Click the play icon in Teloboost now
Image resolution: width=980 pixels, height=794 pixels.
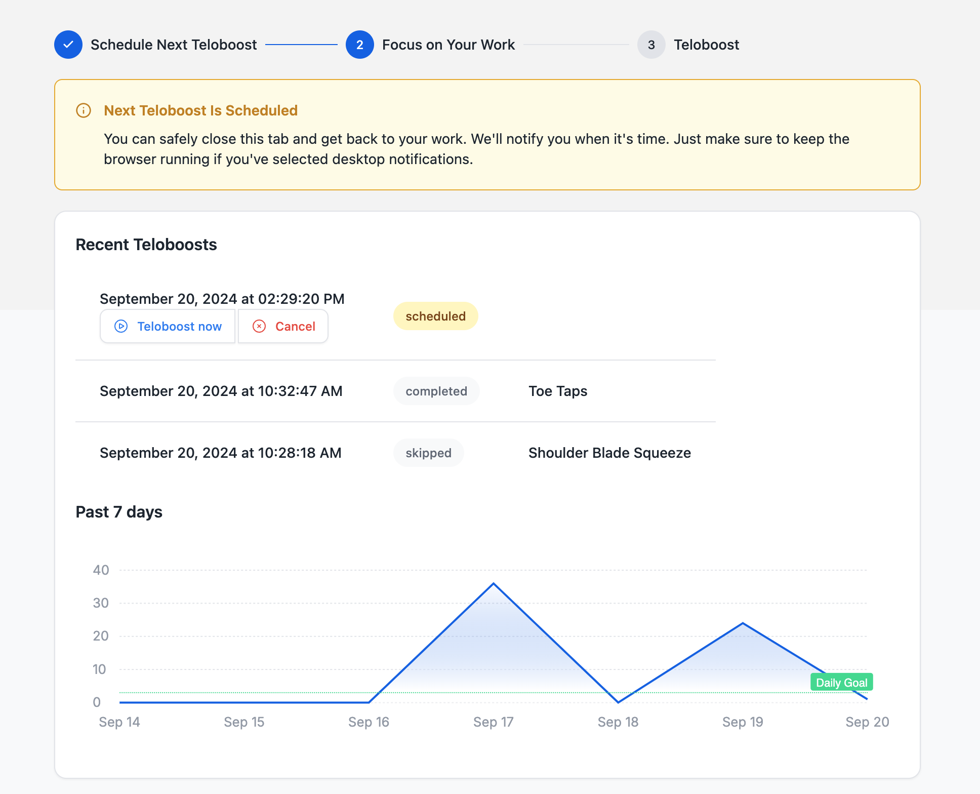(121, 326)
